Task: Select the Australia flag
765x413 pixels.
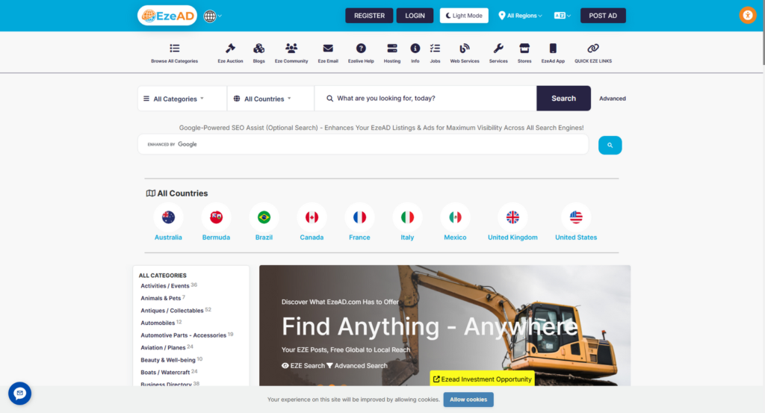Action: click(x=168, y=217)
